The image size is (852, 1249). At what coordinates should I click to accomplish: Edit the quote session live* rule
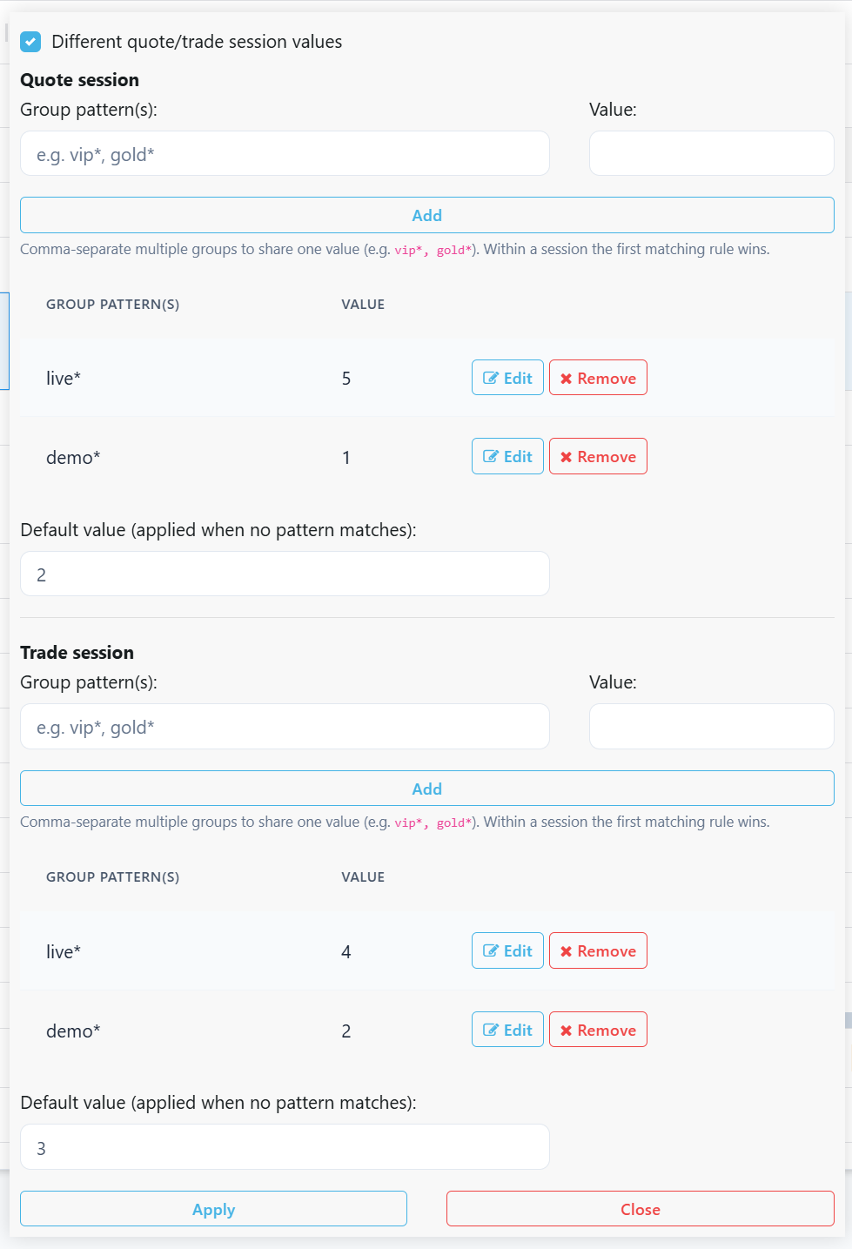(x=507, y=378)
